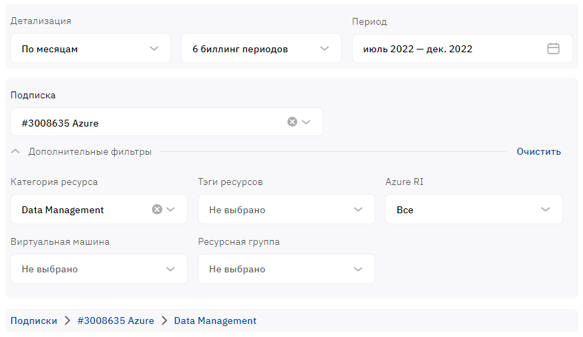The width and height of the screenshot is (583, 337).
Task: Open the 6 биллинг периодов dropdown
Action: point(261,48)
